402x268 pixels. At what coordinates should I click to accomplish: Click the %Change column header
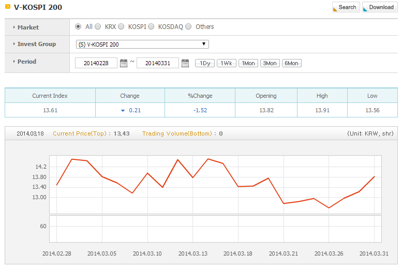(200, 96)
